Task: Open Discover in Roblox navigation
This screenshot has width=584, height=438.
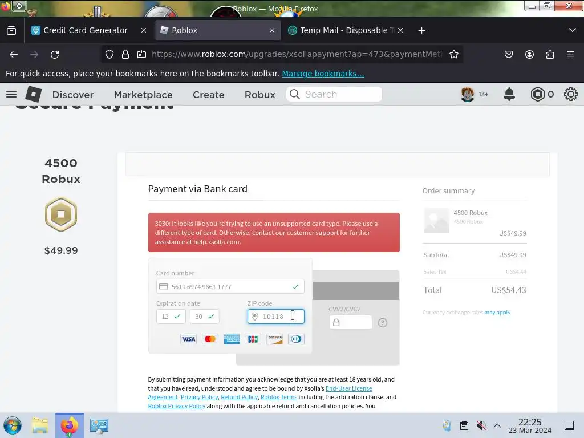Action: [x=73, y=95]
